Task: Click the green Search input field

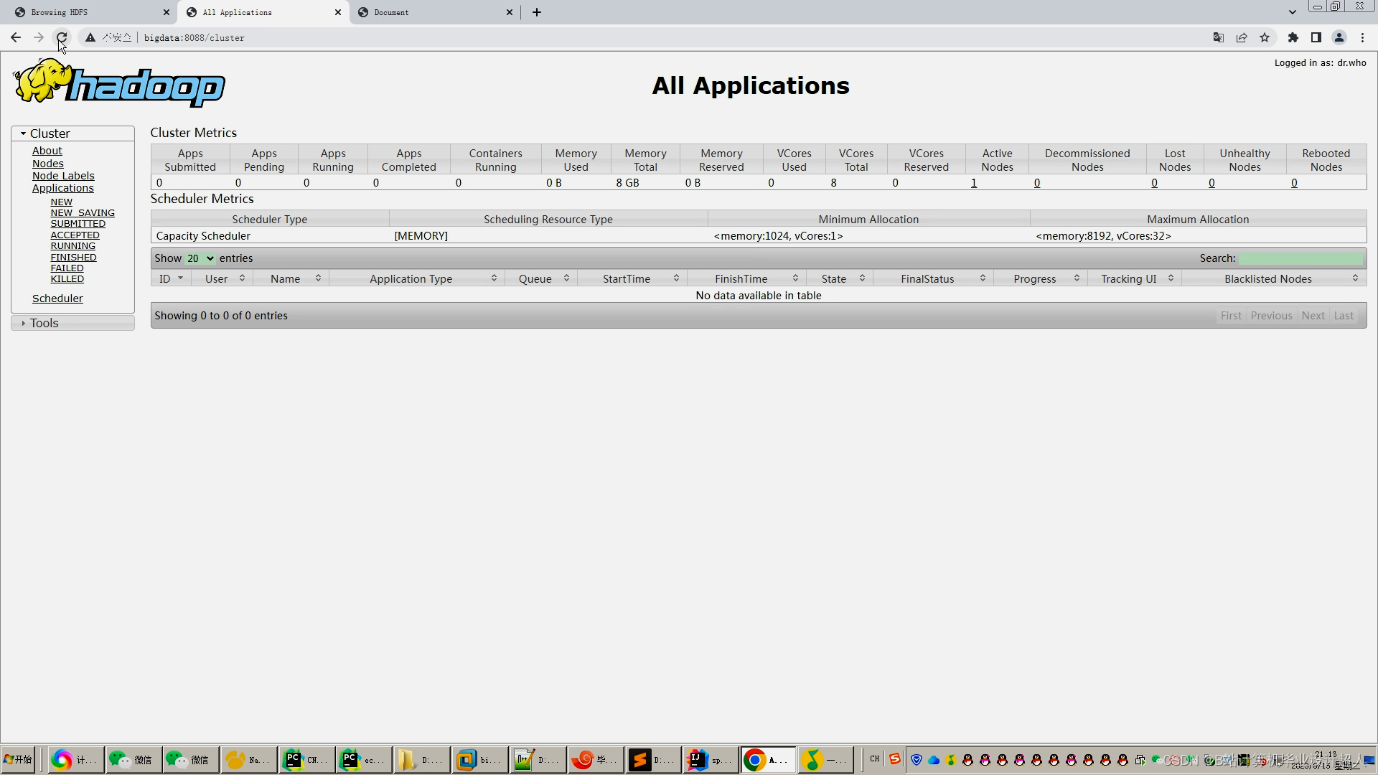Action: point(1300,258)
